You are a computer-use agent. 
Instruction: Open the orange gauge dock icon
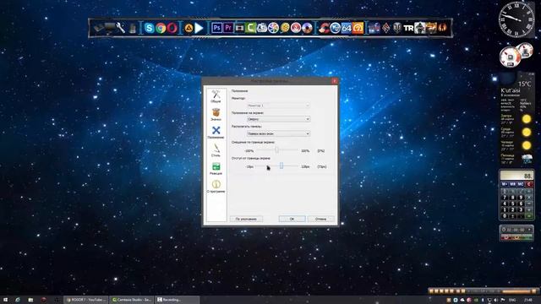click(358, 28)
